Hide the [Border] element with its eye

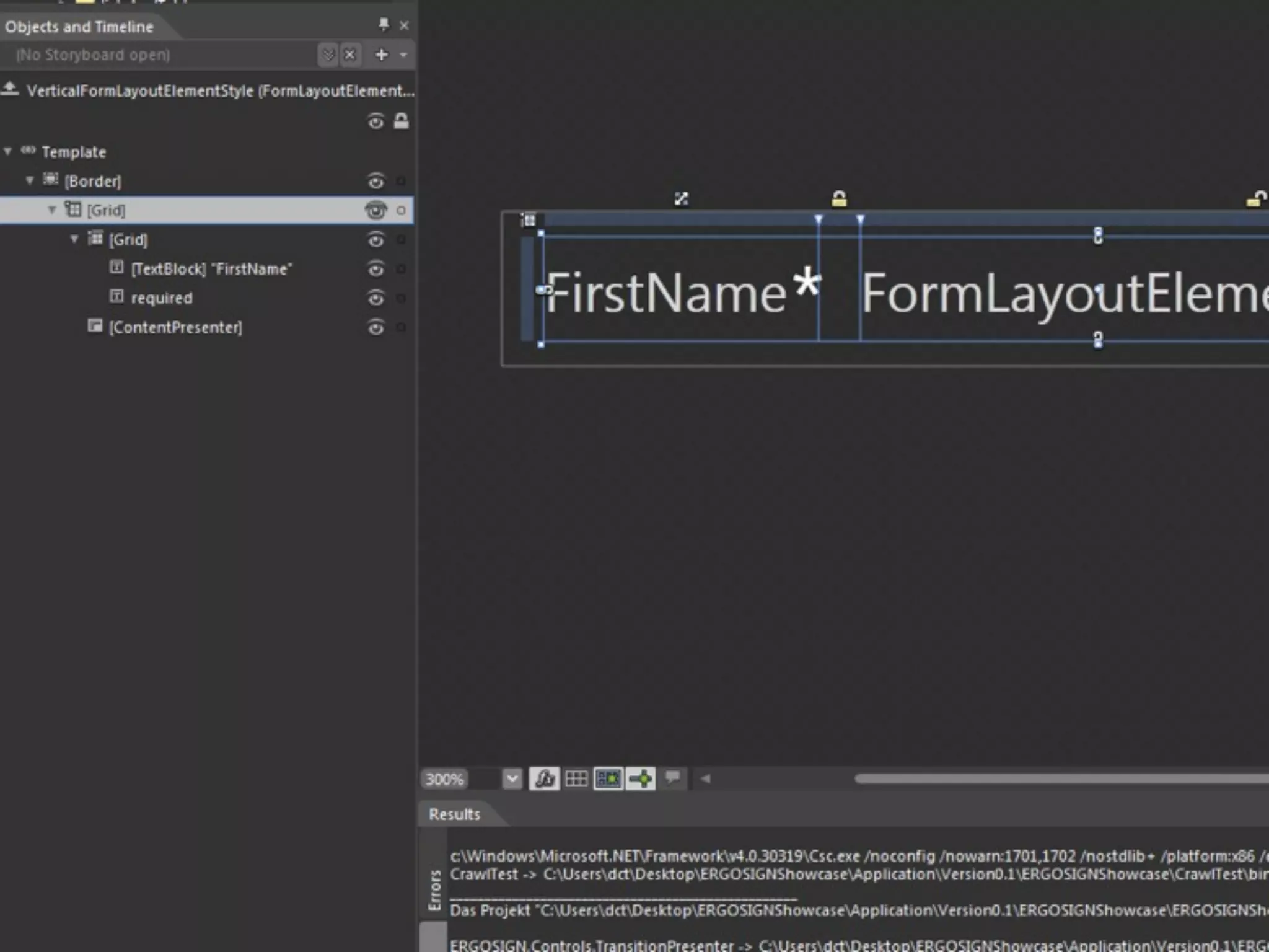point(375,181)
